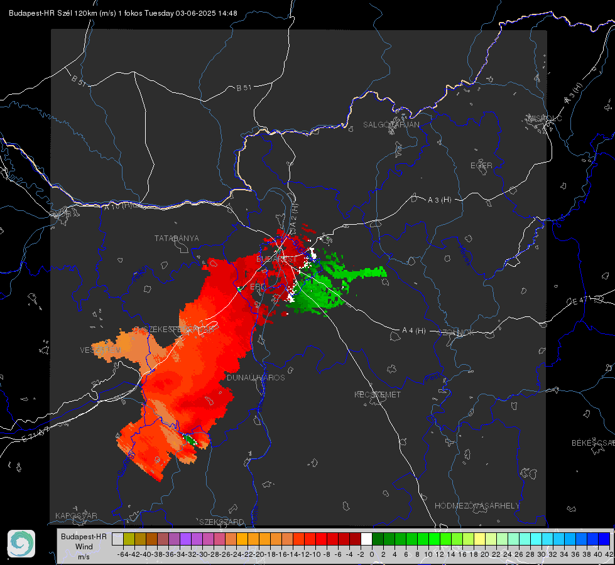Click the blue Heves county label

pos(465,256)
